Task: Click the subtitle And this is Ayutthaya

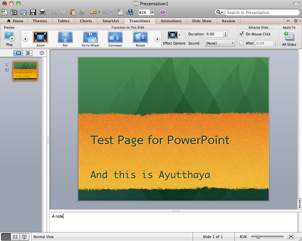Action: 150,175
